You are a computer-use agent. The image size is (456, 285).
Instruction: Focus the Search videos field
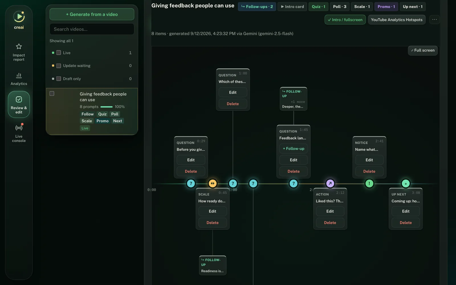point(92,29)
